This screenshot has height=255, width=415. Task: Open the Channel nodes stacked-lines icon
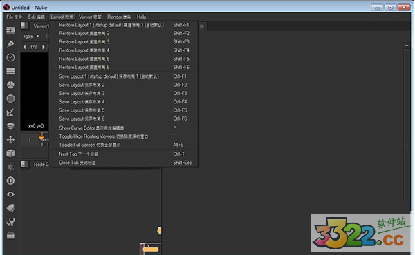click(x=10, y=71)
